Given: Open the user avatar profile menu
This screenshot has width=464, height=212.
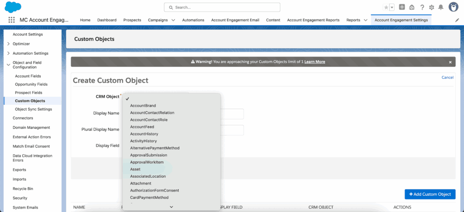Looking at the screenshot, I should tap(453, 7).
